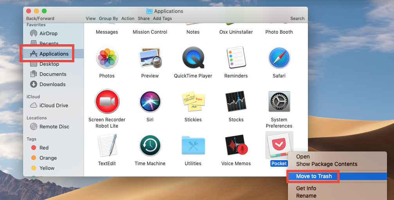Viewport: 394px width, 200px height.
Task: Click the Locations sidebar header
Action: (x=37, y=118)
